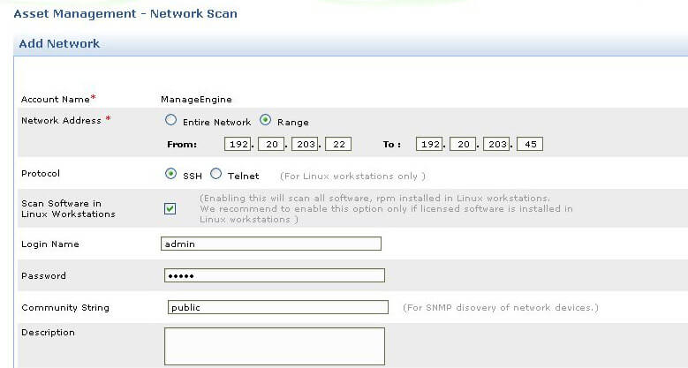This screenshot has height=368, width=688.
Task: Click the Login Name input field
Action: click(271, 244)
